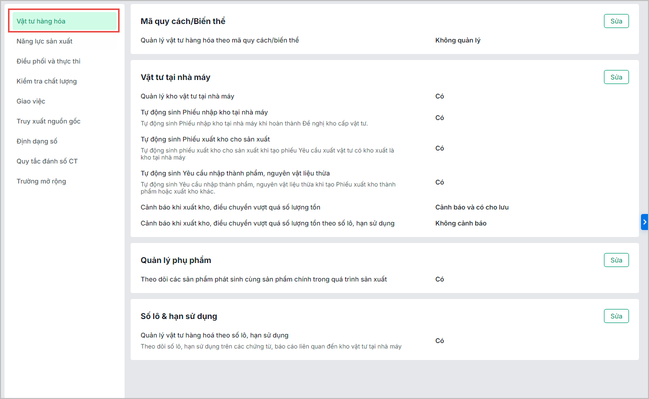Click the Quản lý kho vật tư row
The width and height of the screenshot is (649, 399).
pos(188,96)
